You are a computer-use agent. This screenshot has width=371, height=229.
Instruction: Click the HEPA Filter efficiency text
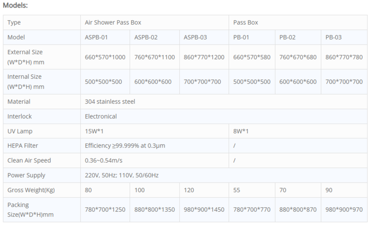[125, 146]
